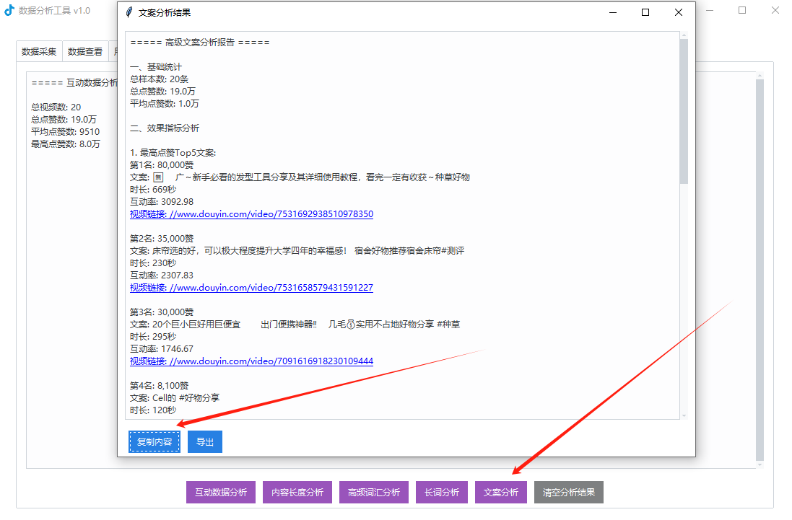Run 互动数据分析
Image resolution: width=792 pixels, height=520 pixels.
pyautogui.click(x=221, y=493)
